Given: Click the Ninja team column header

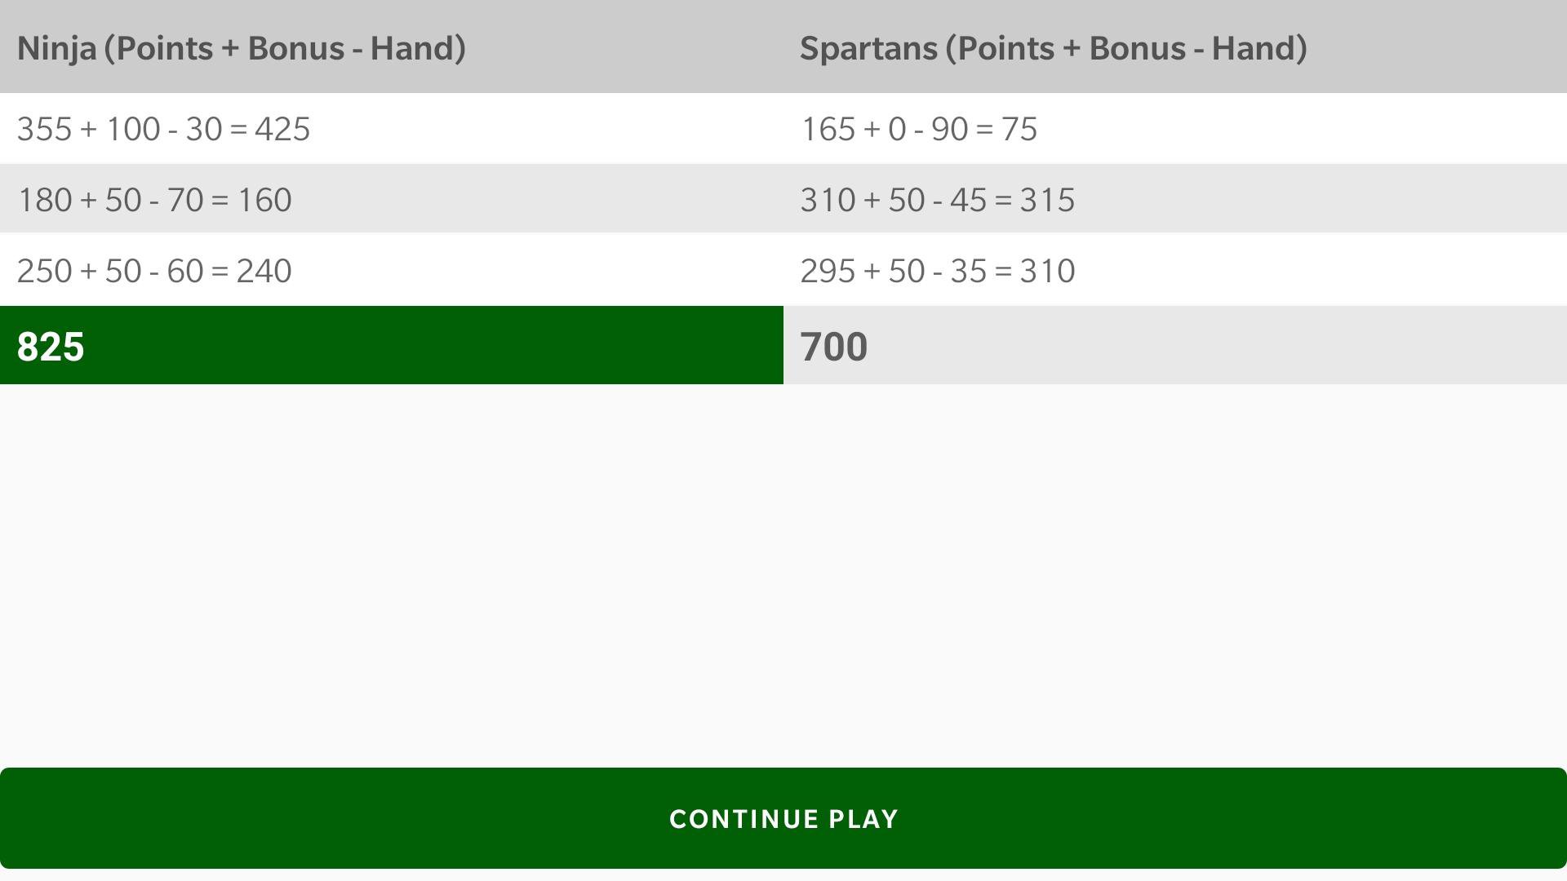Looking at the screenshot, I should click(242, 48).
